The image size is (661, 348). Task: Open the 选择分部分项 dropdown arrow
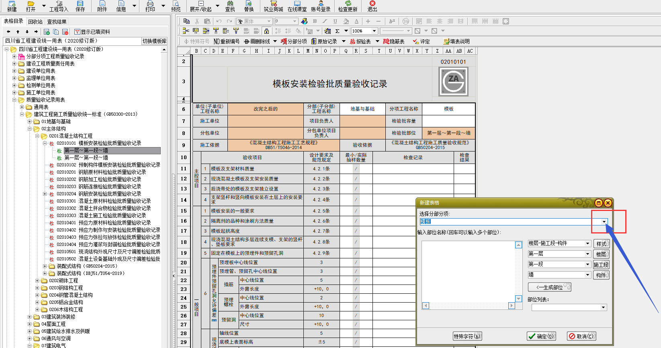tap(604, 222)
